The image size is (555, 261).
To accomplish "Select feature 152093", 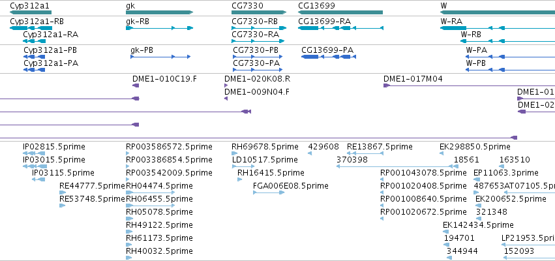I will tap(530, 258).
